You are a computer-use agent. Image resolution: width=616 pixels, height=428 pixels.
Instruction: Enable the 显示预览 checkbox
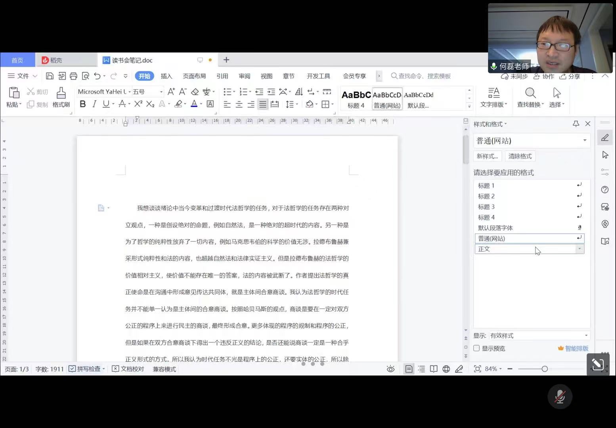[x=477, y=348]
